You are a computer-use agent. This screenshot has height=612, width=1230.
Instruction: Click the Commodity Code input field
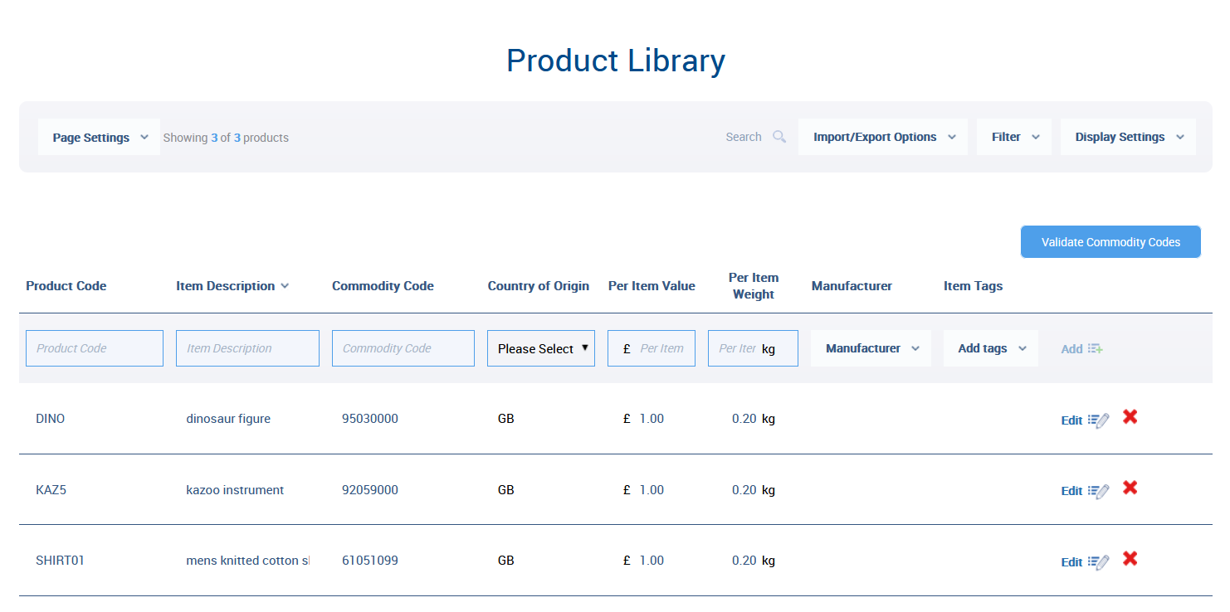[403, 347]
